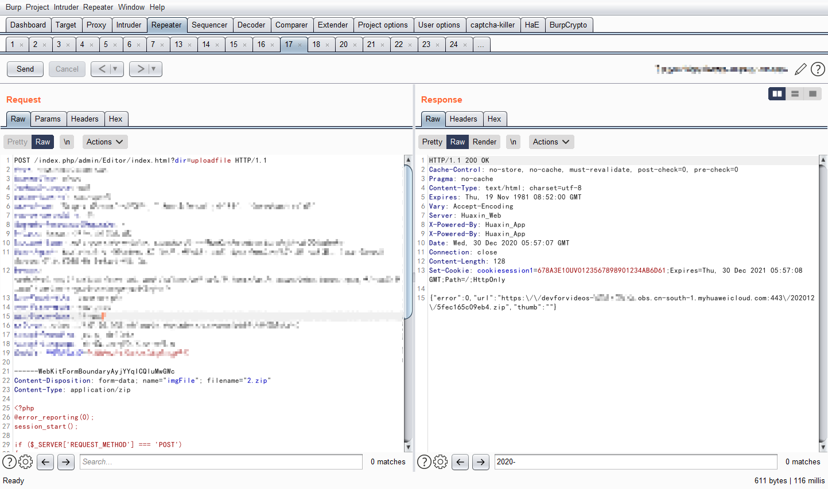Switch request view to Raw mode

click(43, 142)
